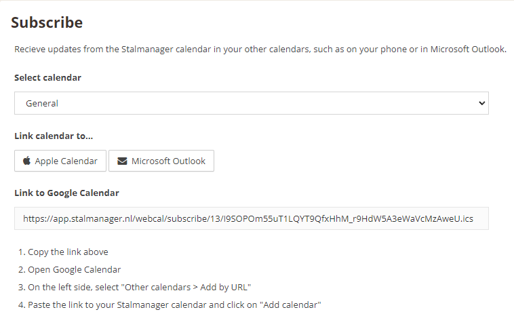
Task: Click the "Select calendar" field label
Action: coord(48,78)
